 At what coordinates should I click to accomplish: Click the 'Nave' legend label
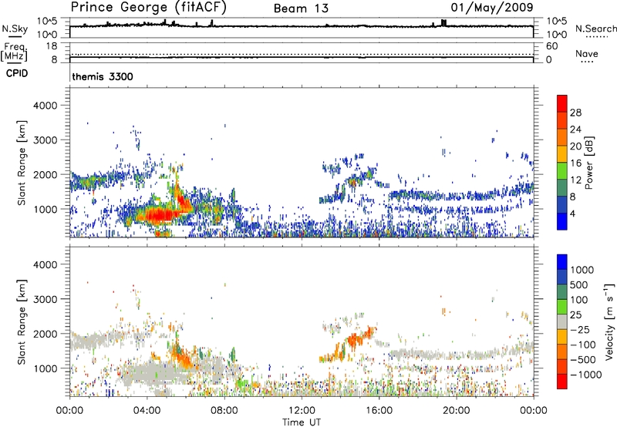click(587, 54)
